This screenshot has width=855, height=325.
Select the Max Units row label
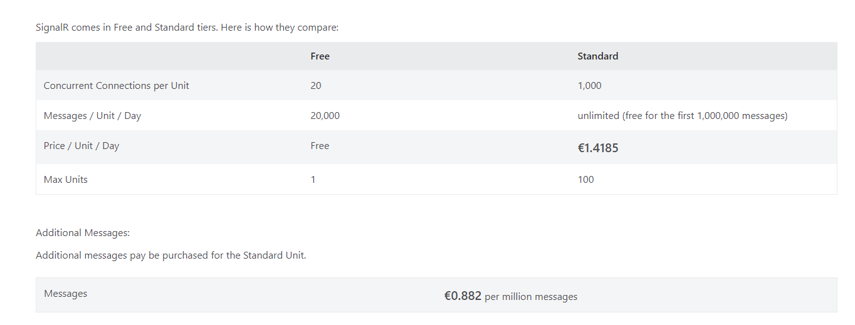click(x=66, y=180)
